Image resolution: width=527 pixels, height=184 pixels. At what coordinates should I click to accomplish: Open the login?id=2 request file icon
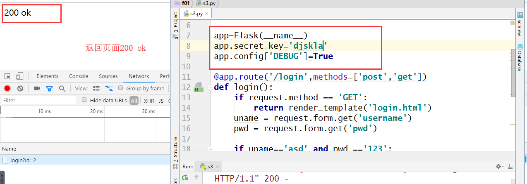5,160
